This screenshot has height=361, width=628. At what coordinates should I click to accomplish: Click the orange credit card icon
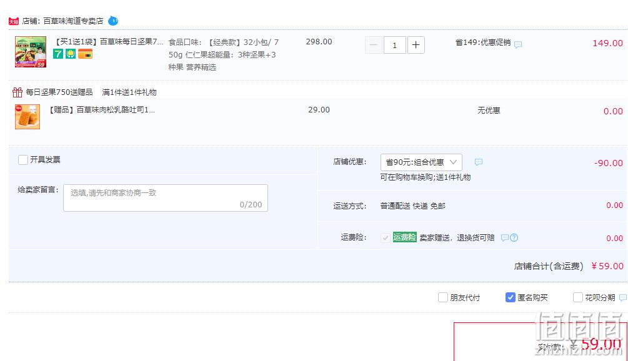point(85,54)
